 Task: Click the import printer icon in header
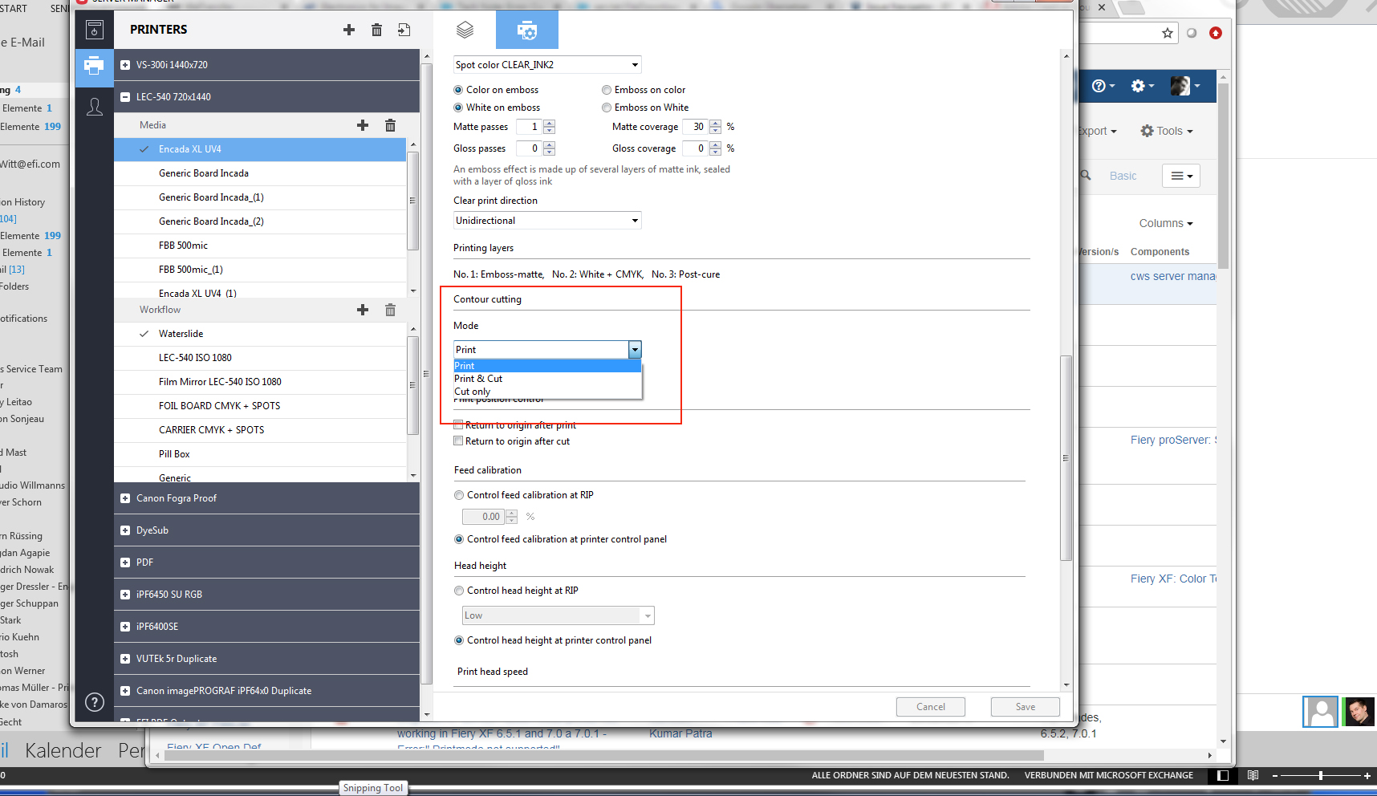point(404,30)
